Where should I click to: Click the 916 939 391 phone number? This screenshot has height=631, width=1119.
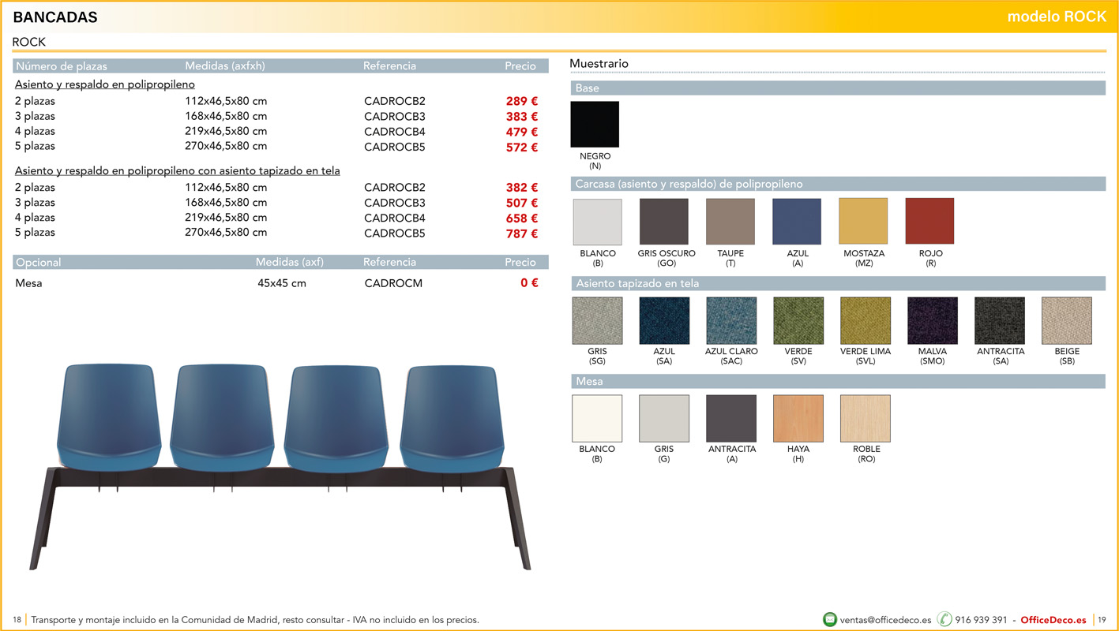(981, 620)
